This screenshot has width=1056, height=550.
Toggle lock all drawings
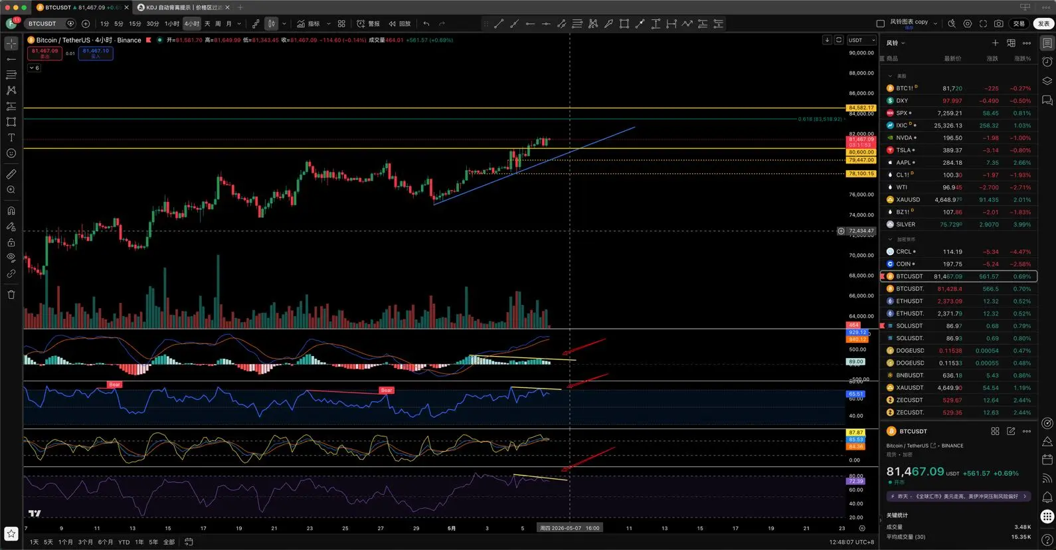pos(11,242)
